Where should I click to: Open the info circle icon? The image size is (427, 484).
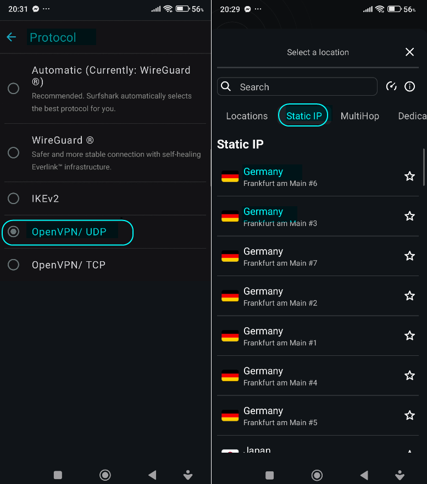coord(409,86)
